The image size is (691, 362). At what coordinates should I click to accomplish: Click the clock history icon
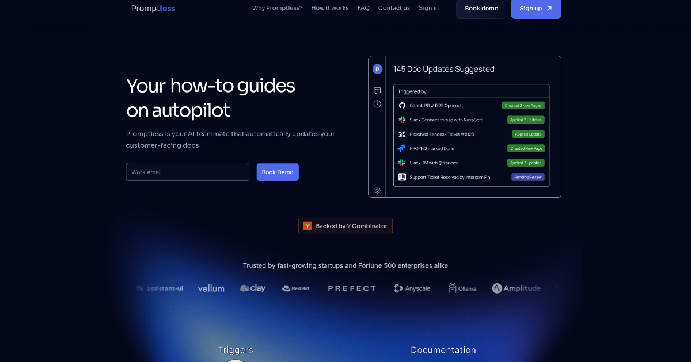pos(377,104)
